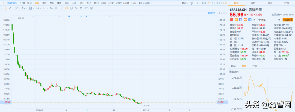This screenshot has height=112, width=295.
Task: Open chart settings gear next to 显示
Action: pyautogui.click(x=191, y=3)
